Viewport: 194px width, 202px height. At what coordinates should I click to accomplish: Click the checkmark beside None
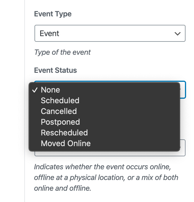35,90
